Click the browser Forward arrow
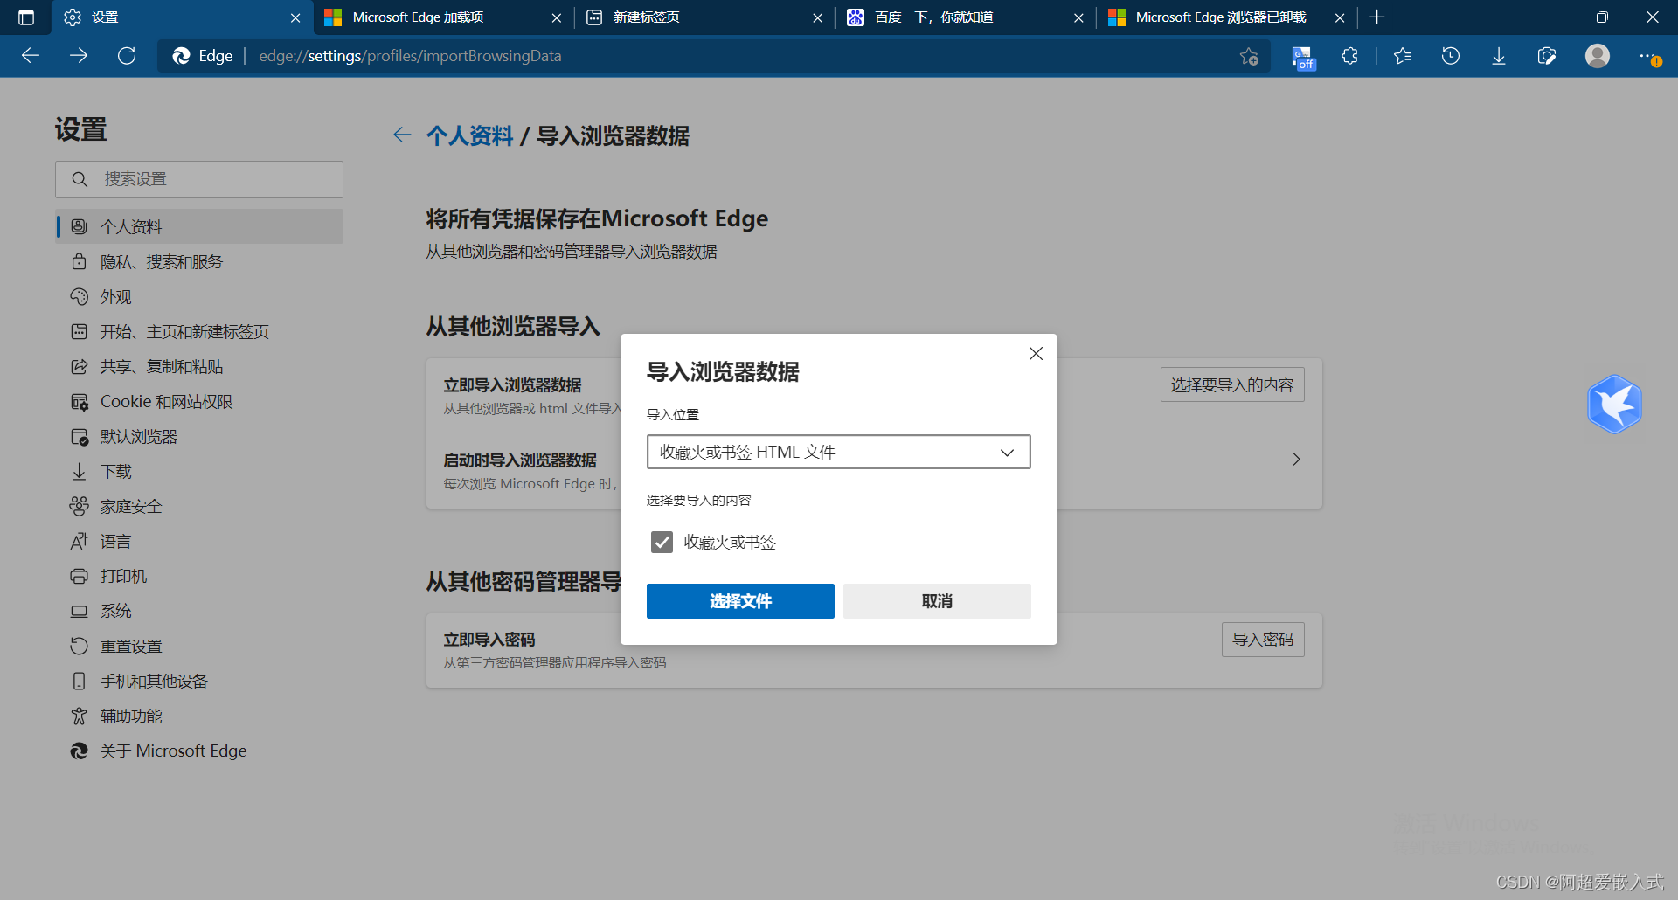The height and width of the screenshot is (900, 1678). (x=79, y=56)
